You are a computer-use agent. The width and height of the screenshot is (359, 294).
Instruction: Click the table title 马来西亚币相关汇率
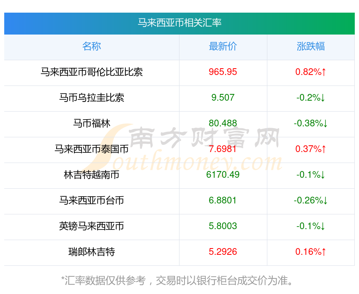(179, 23)
